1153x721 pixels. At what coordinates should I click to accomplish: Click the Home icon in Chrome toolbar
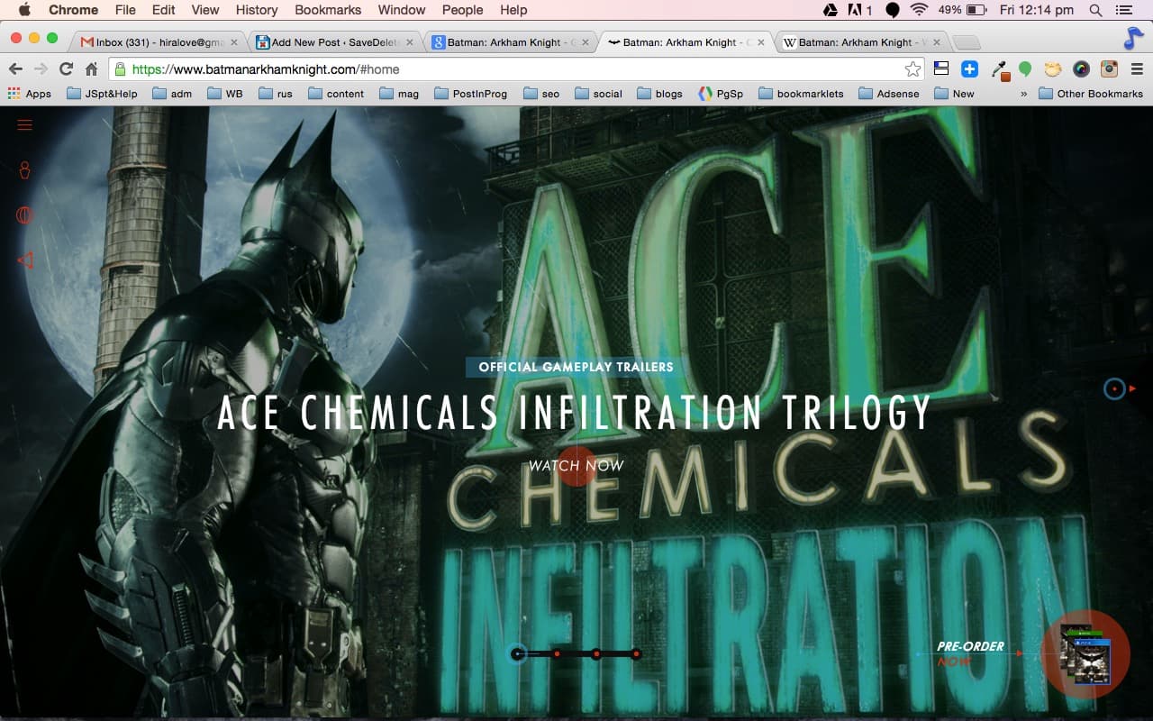click(x=91, y=69)
